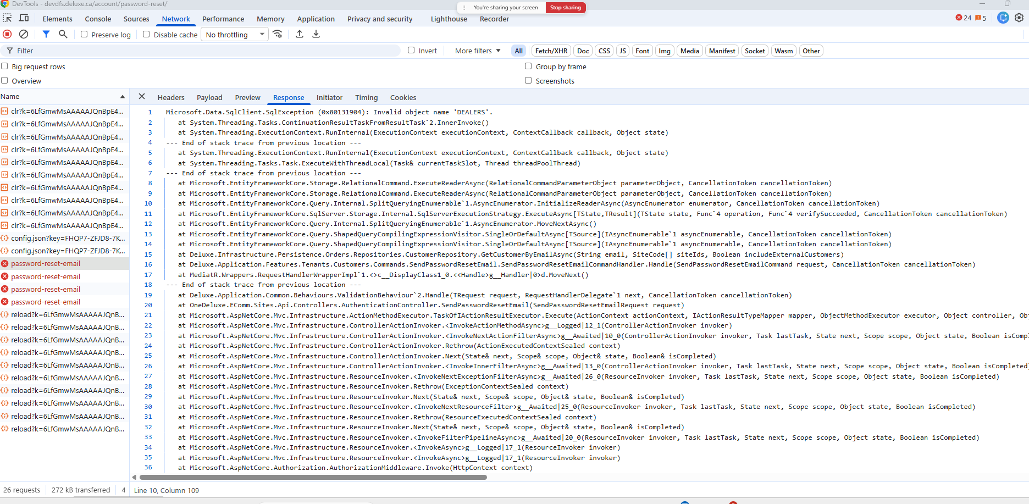
Task: Expand the More filters menu
Action: pyautogui.click(x=478, y=51)
